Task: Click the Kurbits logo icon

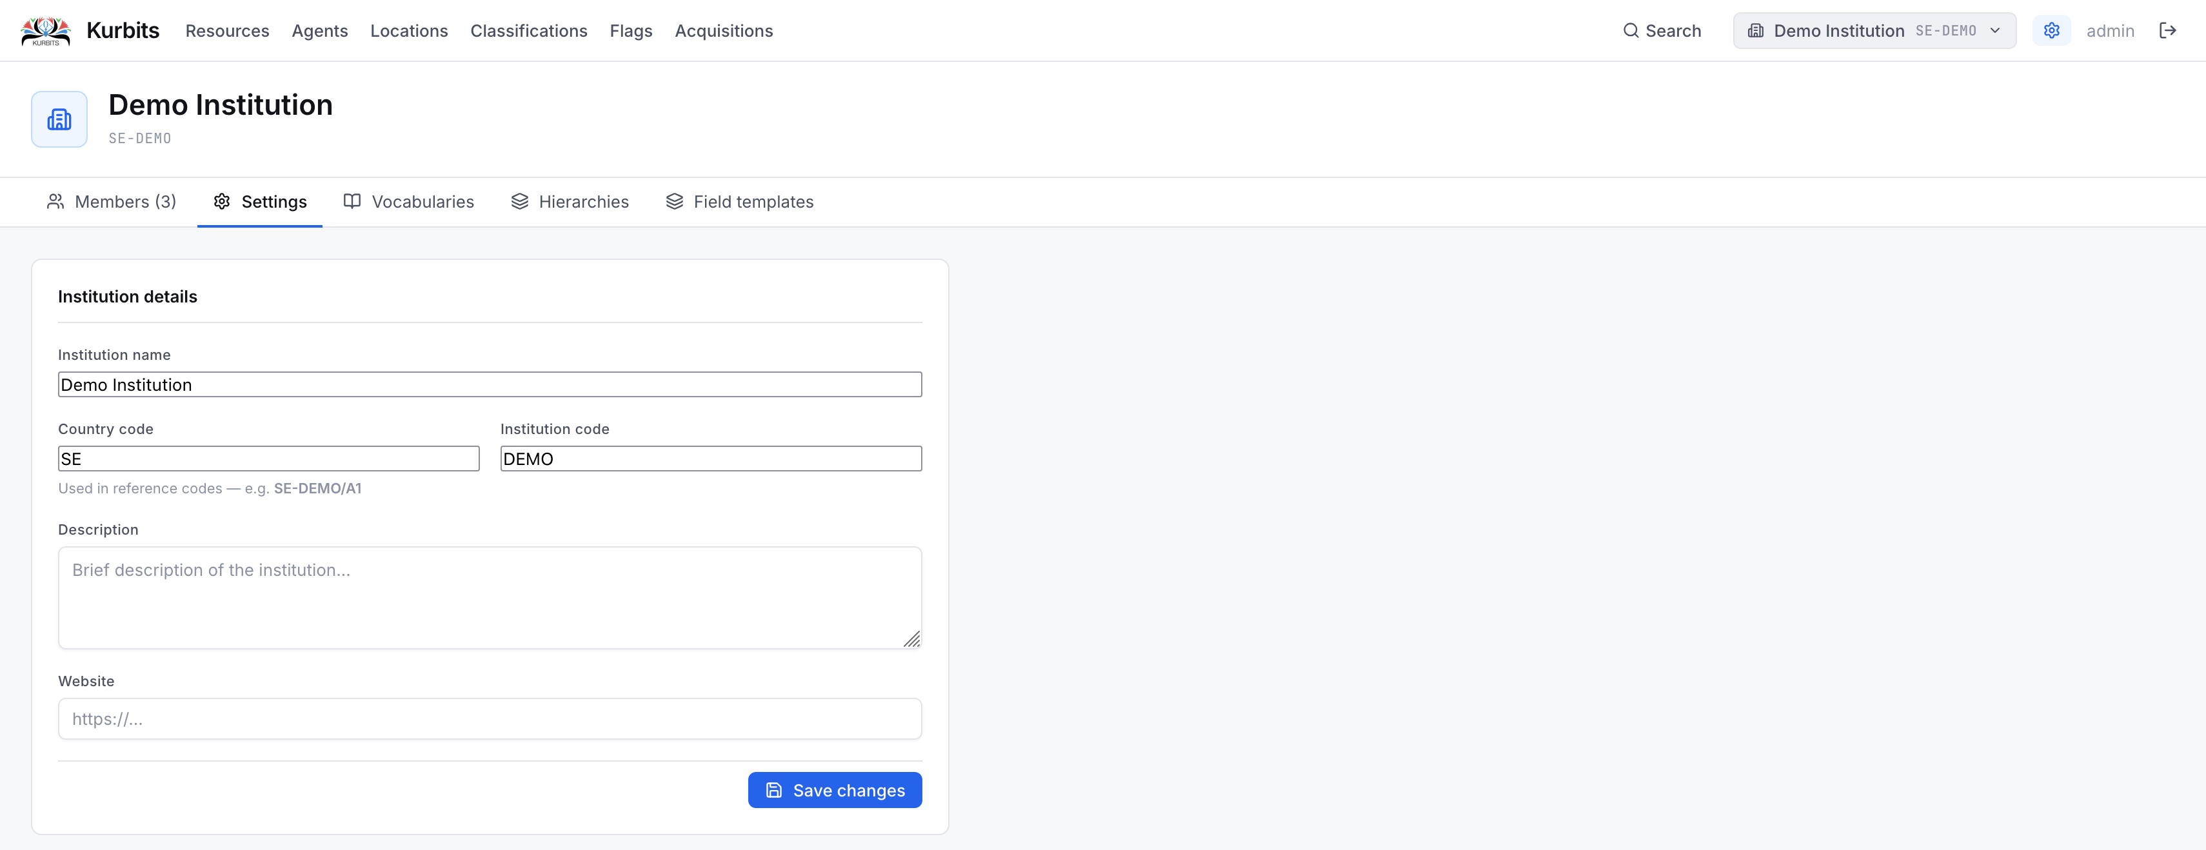Action: [x=45, y=31]
